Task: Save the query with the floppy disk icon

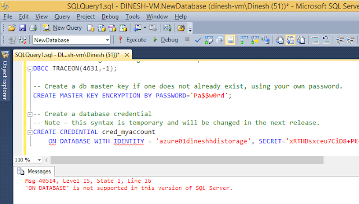Action: coord(22,28)
